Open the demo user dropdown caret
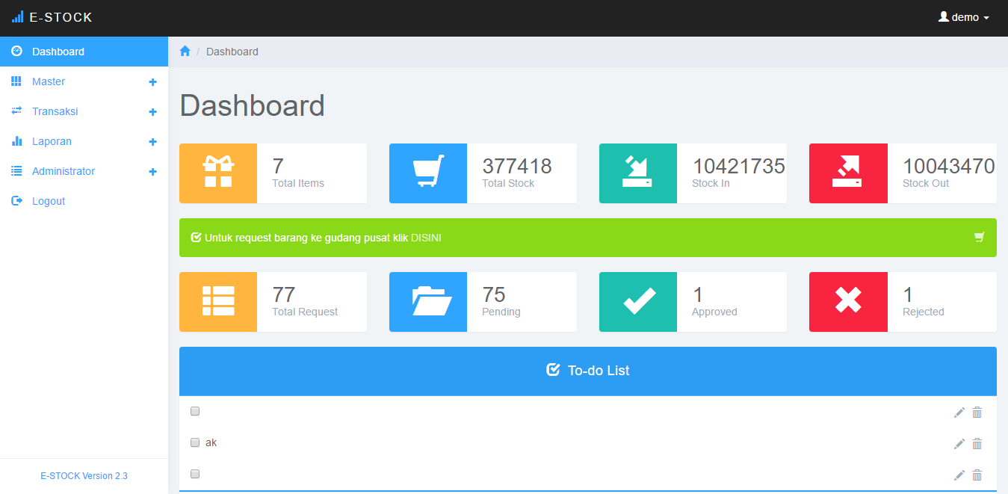 coord(986,18)
